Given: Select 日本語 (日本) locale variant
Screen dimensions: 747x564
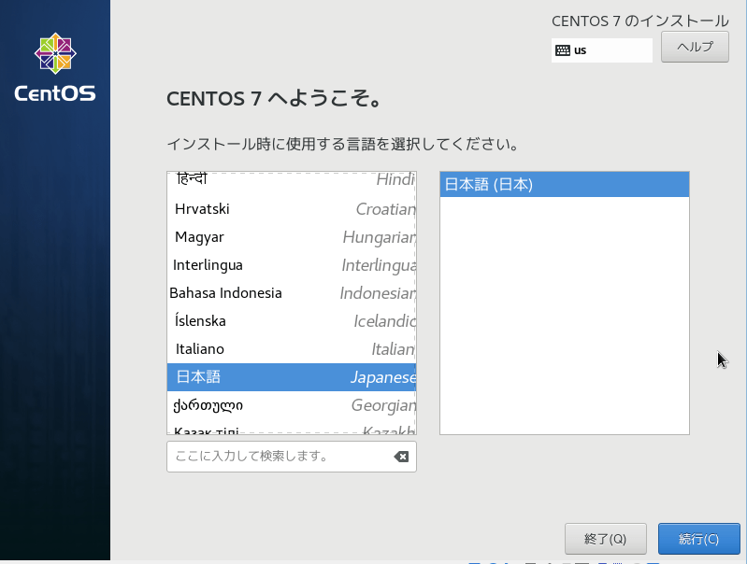Looking at the screenshot, I should click(x=564, y=185).
